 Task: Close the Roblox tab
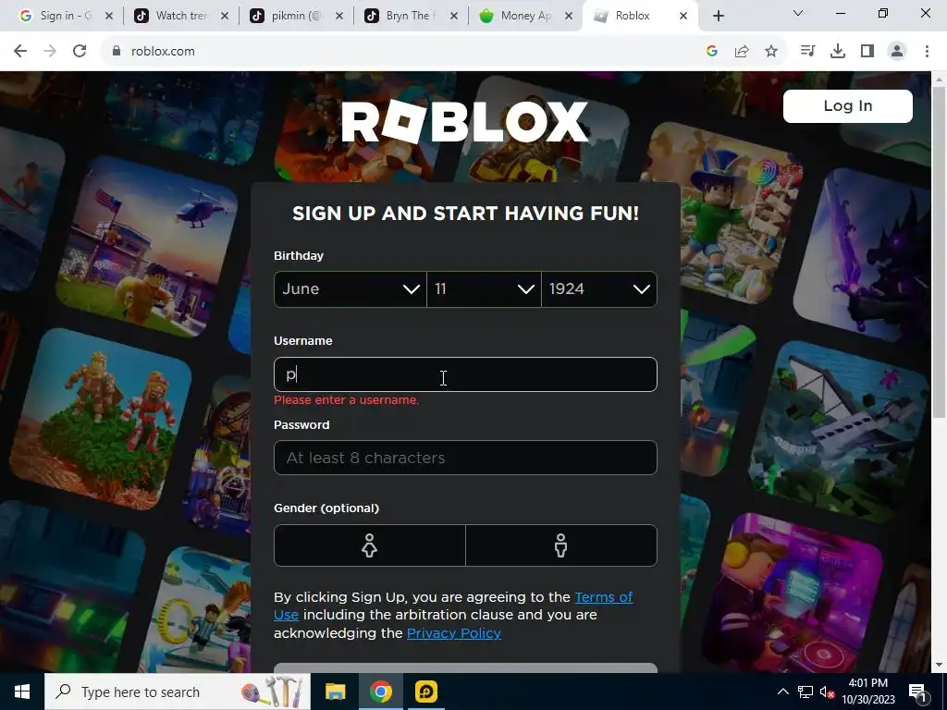coord(683,16)
